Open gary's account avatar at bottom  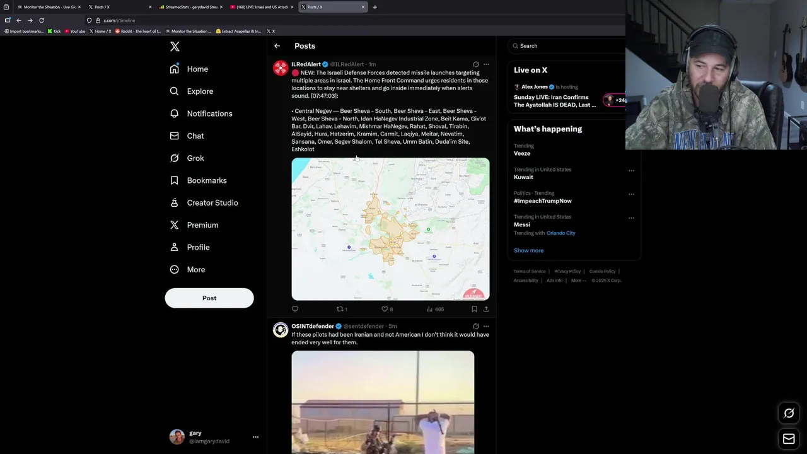click(177, 436)
